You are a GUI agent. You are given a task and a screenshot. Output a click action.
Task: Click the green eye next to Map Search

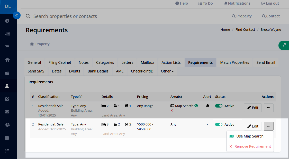196,105
